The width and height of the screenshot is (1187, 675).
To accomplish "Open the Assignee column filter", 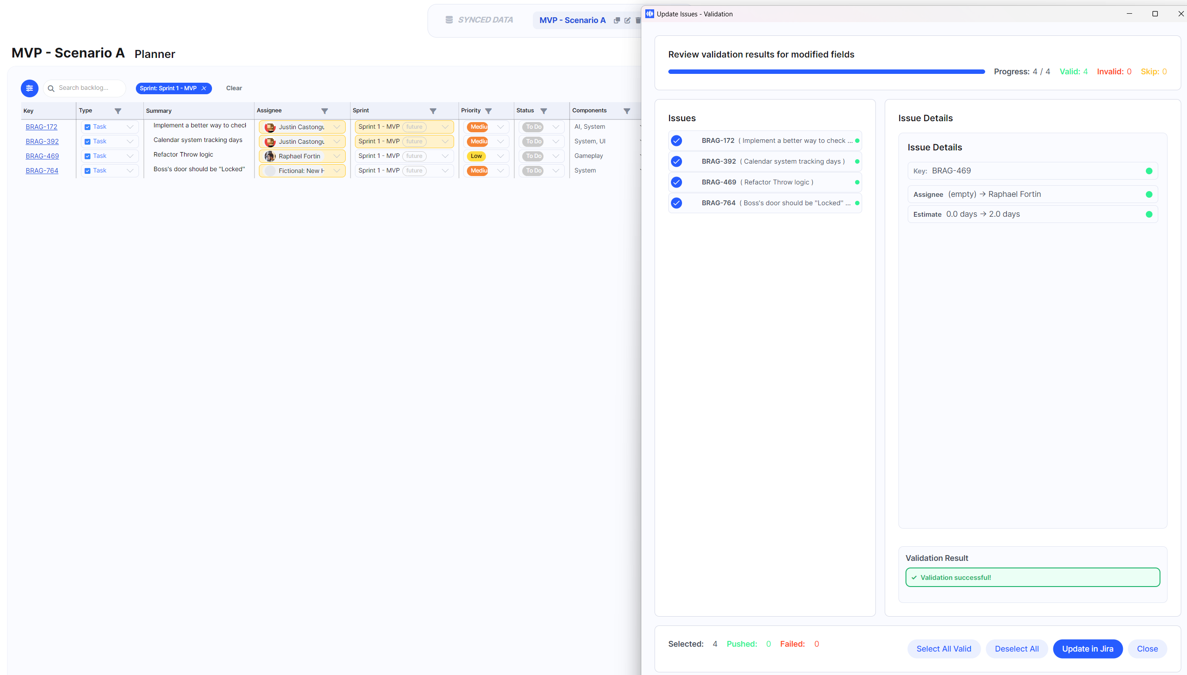I will tap(325, 110).
